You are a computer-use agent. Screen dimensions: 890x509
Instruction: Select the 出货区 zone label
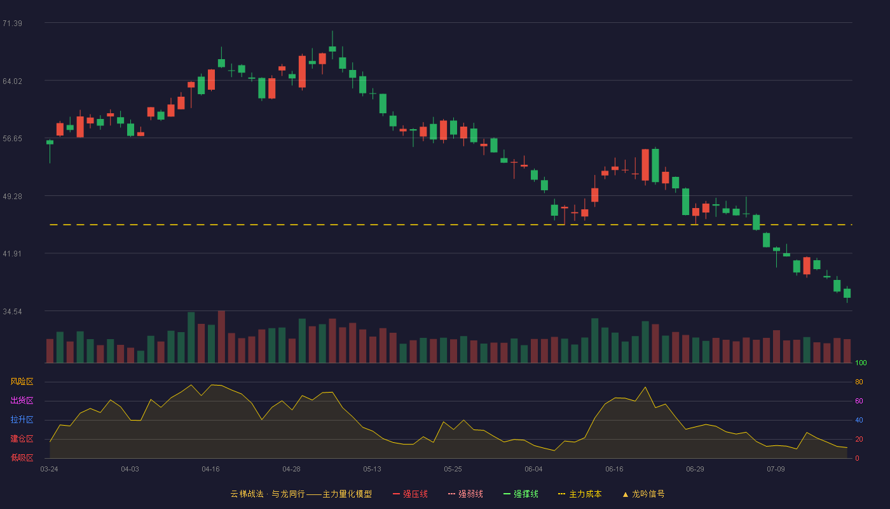[22, 401]
